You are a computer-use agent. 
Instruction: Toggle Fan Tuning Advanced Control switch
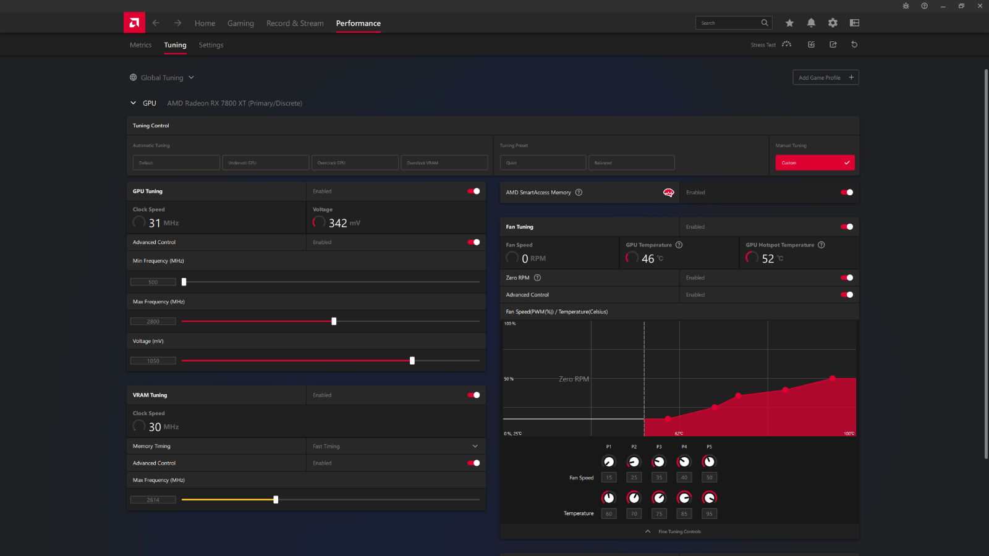pyautogui.click(x=847, y=295)
